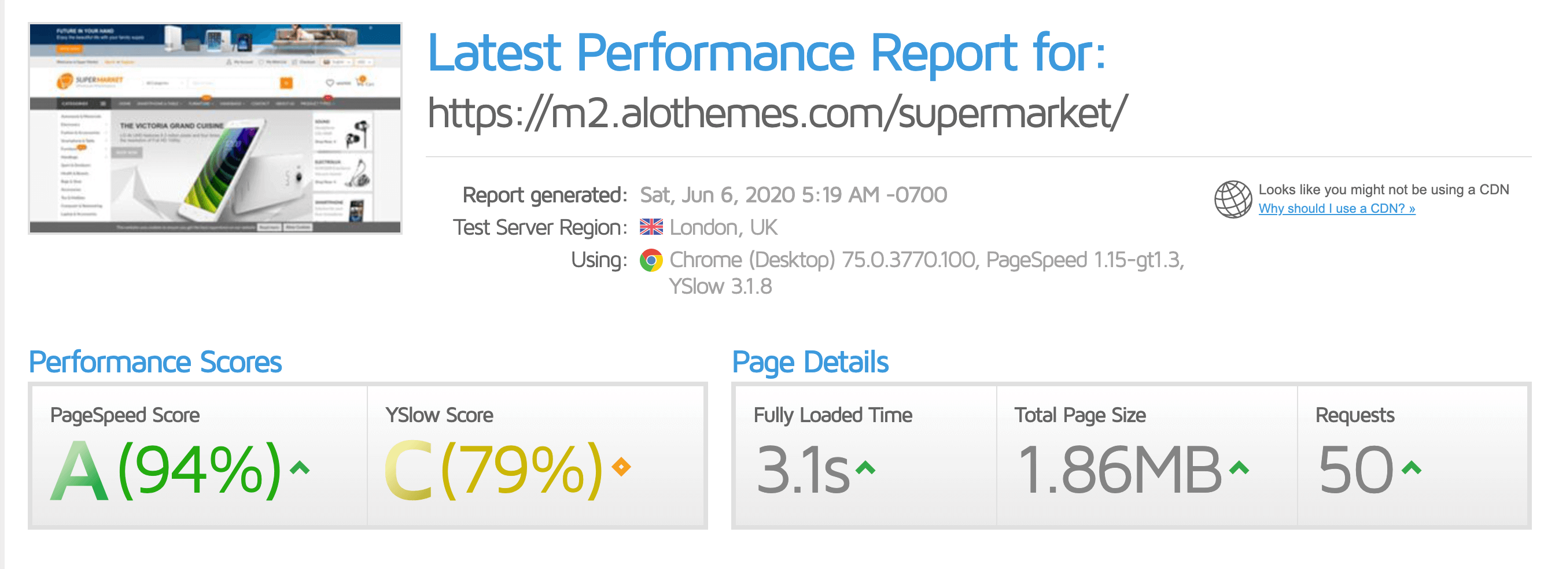Click green arrow next to 3.1s
This screenshot has width=1555, height=569.
tap(865, 468)
